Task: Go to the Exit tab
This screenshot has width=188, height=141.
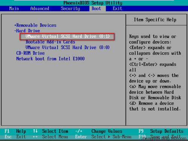Action: (x=117, y=9)
